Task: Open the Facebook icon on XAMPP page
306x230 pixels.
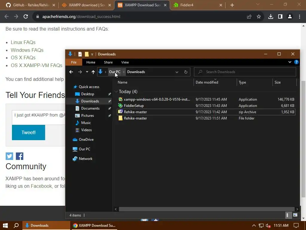Action: (x=19, y=156)
